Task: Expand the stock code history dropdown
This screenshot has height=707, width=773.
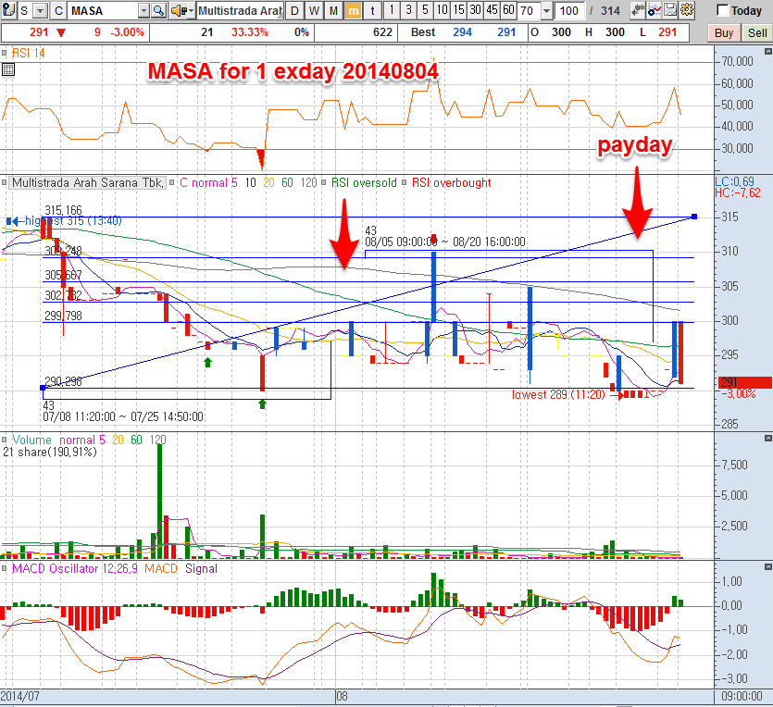Action: [x=143, y=10]
